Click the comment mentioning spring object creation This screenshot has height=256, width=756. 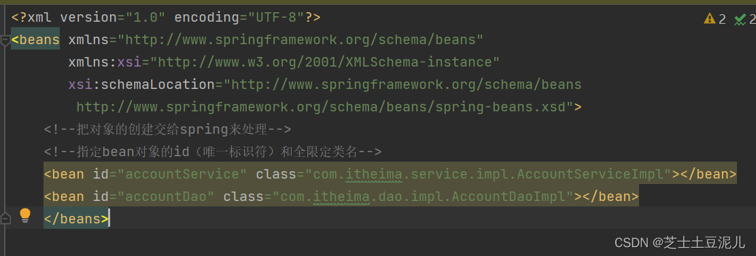(x=167, y=130)
